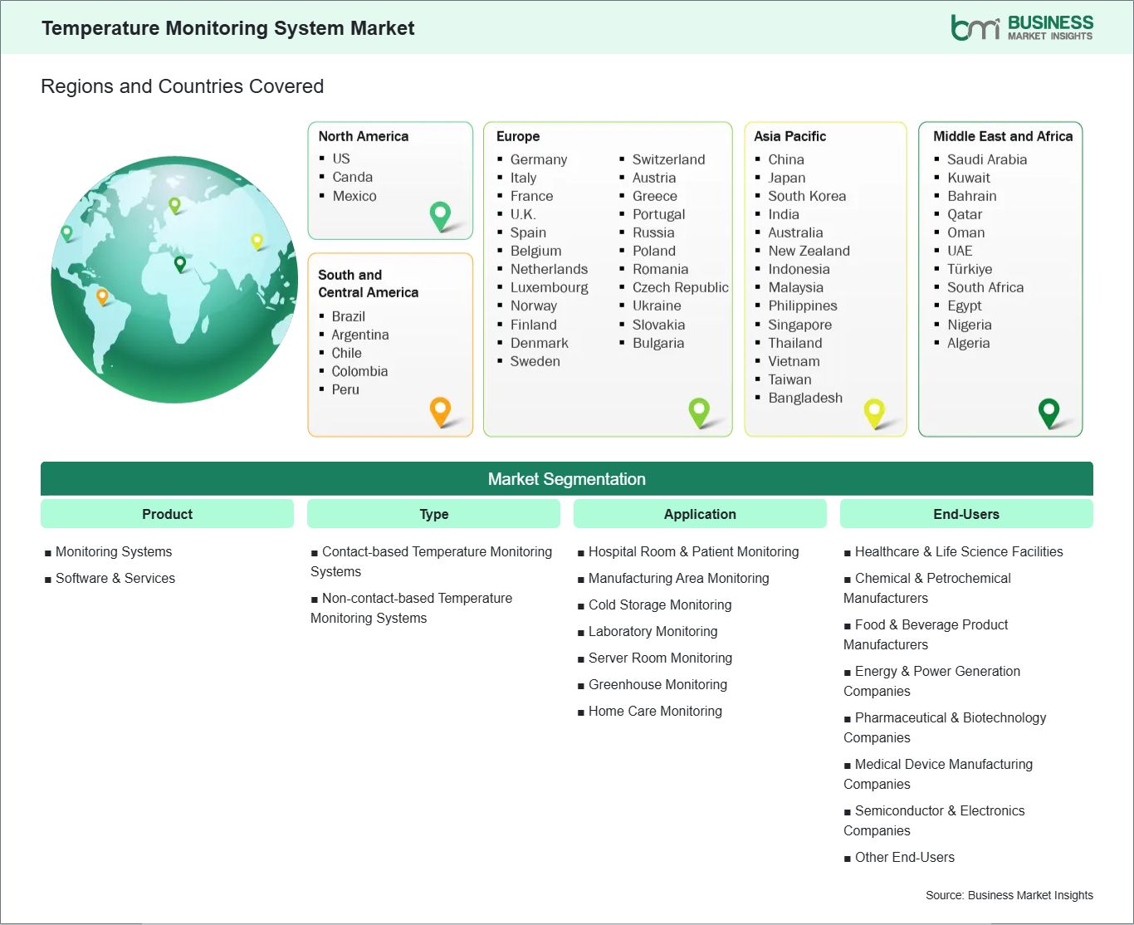Click the Europe region heading
This screenshot has width=1134, height=925.
click(x=518, y=136)
